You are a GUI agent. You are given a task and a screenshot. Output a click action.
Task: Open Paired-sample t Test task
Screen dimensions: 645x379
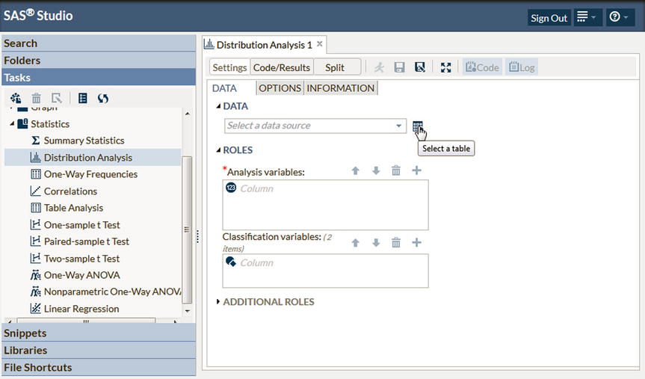pyautogui.click(x=87, y=241)
